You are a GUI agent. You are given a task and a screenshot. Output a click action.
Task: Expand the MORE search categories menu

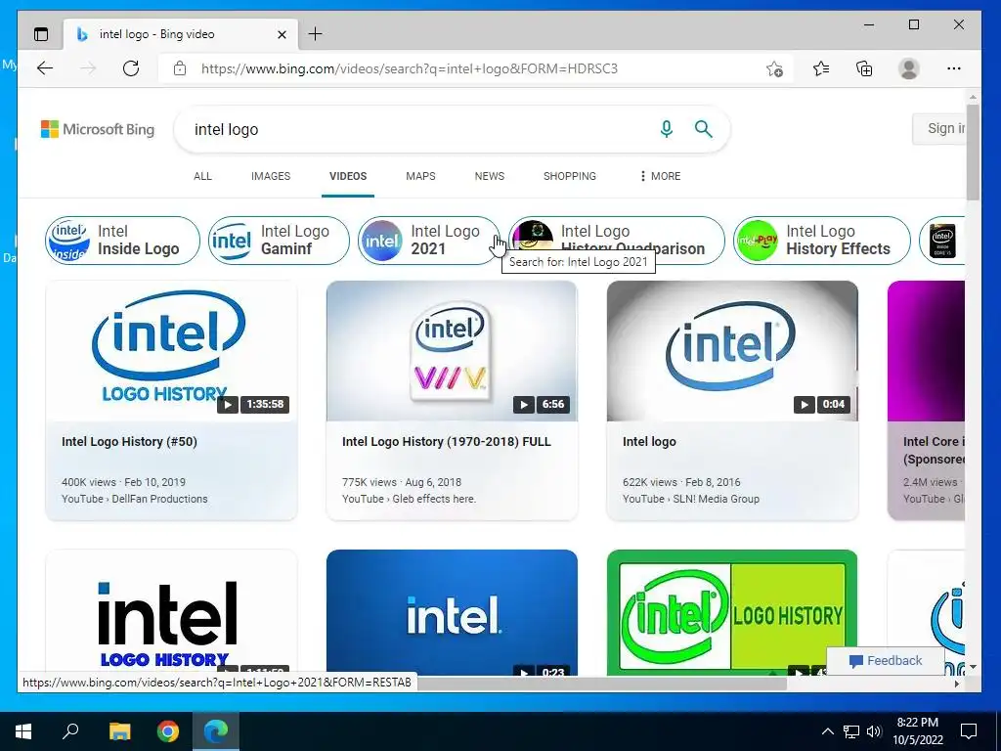click(660, 176)
